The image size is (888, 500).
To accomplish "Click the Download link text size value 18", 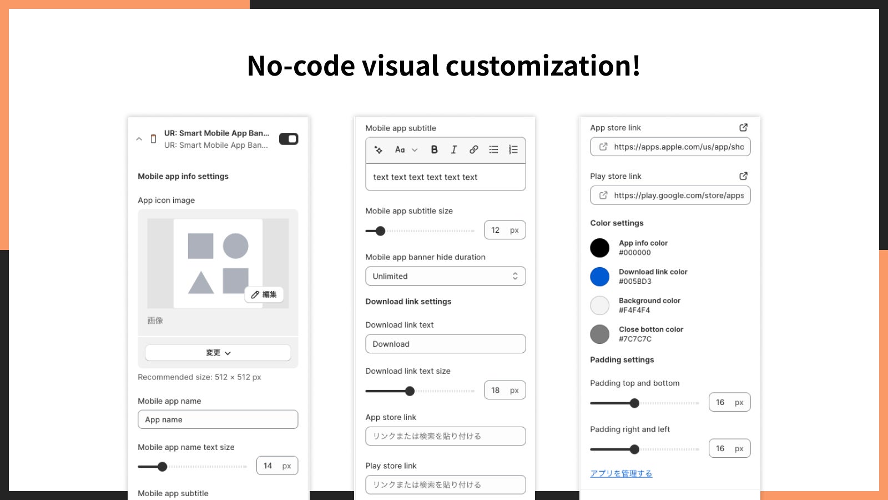I will tap(504, 390).
